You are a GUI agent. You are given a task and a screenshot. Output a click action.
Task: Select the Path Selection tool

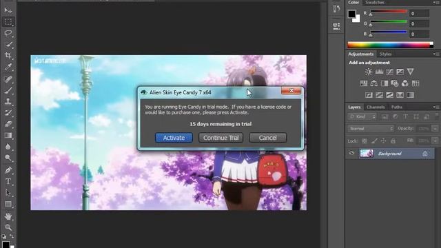coord(8,193)
